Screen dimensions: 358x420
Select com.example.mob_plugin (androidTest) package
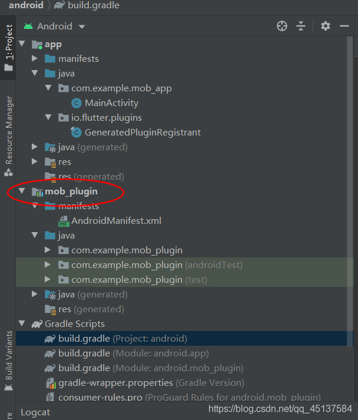[156, 265]
